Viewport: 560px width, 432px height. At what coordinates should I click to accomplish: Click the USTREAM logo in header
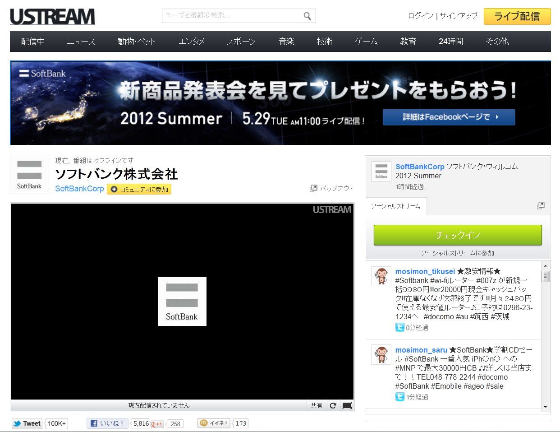[x=53, y=17]
